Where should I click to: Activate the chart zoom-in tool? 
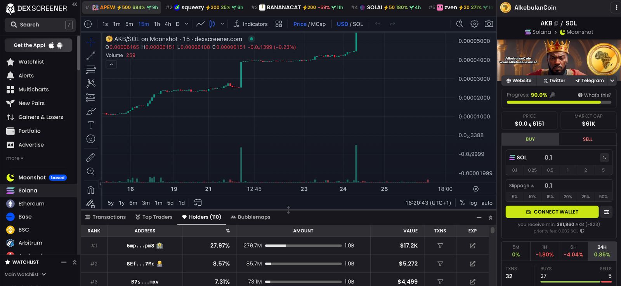(x=90, y=171)
